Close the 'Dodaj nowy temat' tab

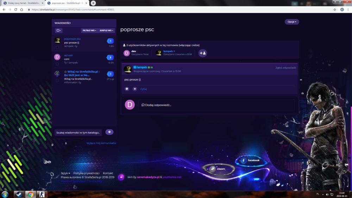(x=43, y=3)
